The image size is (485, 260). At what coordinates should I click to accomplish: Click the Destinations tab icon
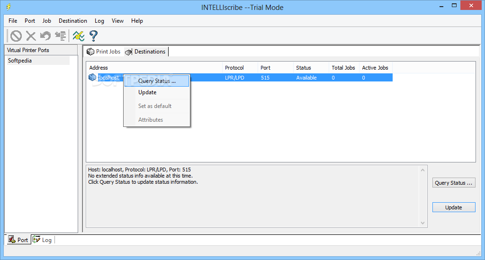coord(129,52)
